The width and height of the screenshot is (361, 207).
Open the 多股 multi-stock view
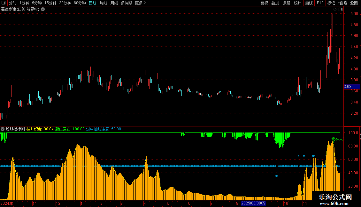click(x=286, y=3)
